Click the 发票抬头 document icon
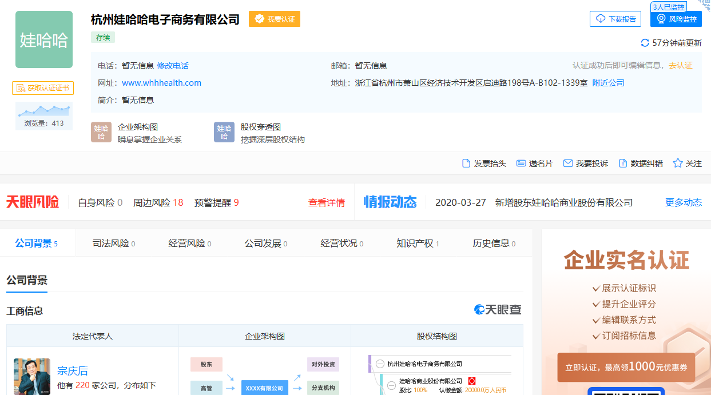The width and height of the screenshot is (711, 395). pos(466,163)
